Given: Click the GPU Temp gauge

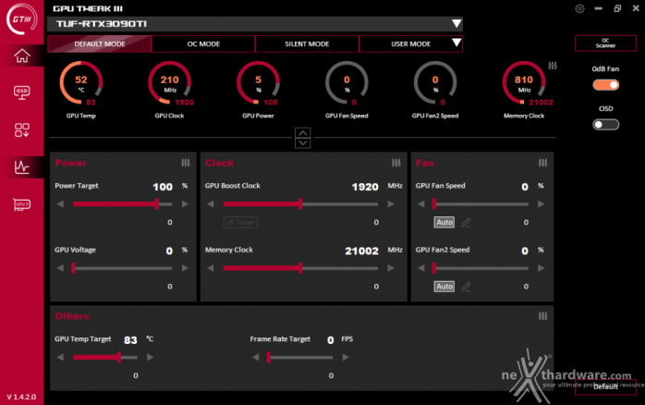Looking at the screenshot, I should pyautogui.click(x=81, y=82).
